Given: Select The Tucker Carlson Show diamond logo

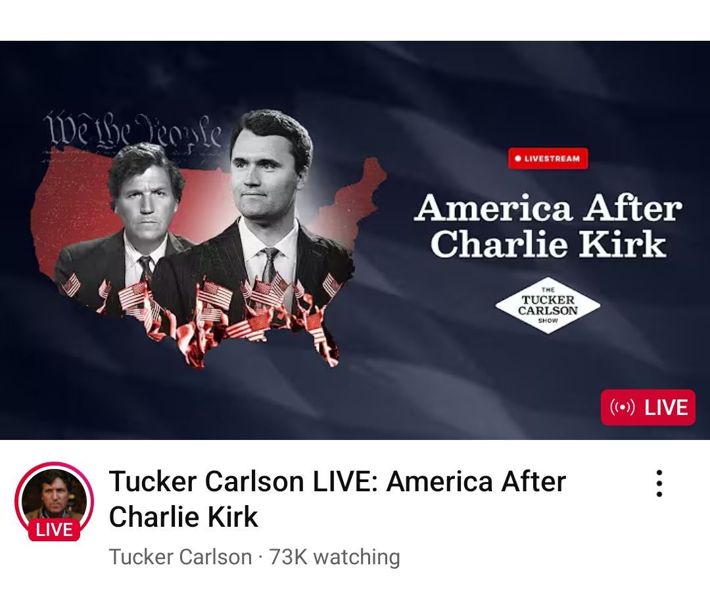Looking at the screenshot, I should tap(548, 305).
